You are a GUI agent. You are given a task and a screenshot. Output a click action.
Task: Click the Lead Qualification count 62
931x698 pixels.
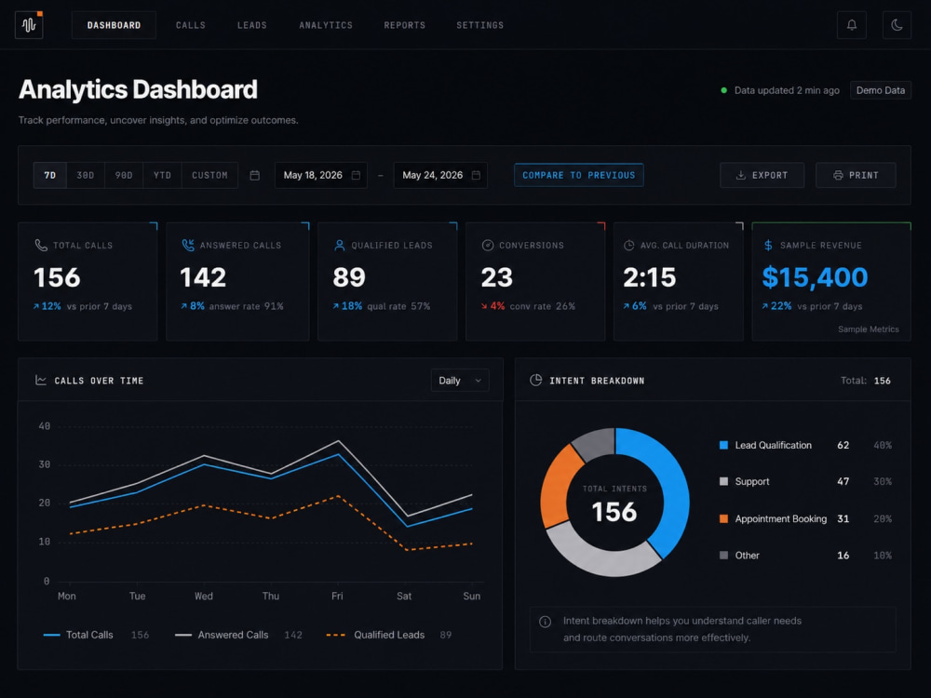[x=843, y=445]
